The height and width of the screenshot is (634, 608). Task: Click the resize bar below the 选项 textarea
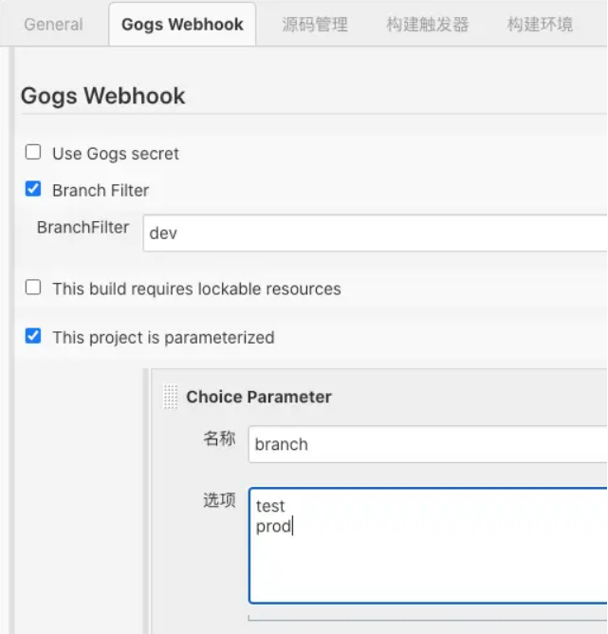[x=428, y=618]
